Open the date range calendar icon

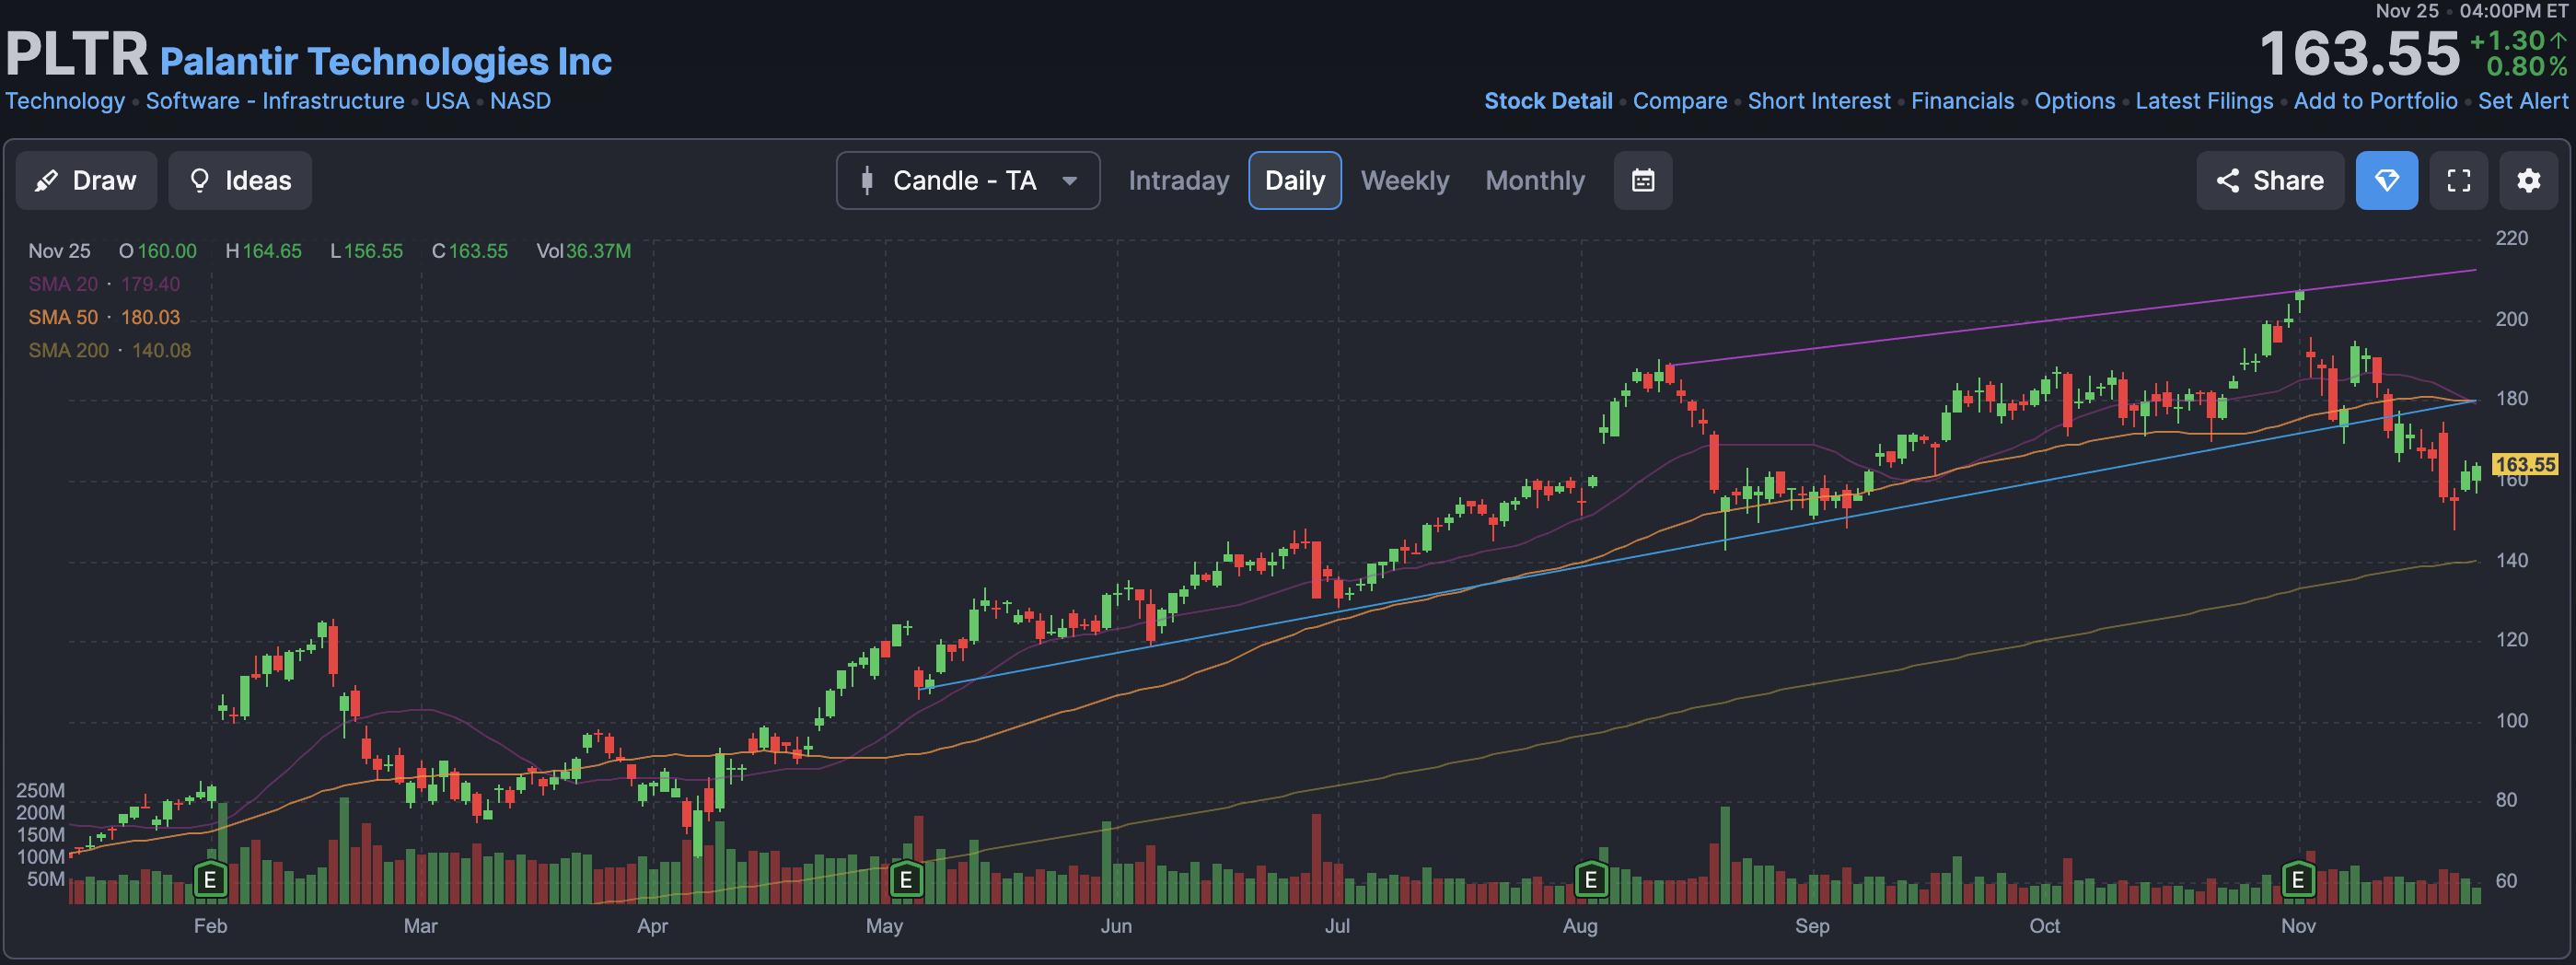click(x=1642, y=180)
